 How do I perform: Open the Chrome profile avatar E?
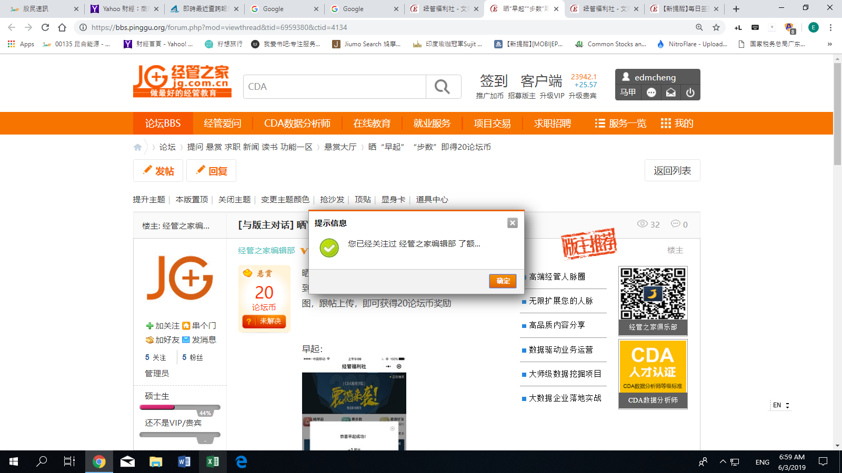click(x=814, y=27)
